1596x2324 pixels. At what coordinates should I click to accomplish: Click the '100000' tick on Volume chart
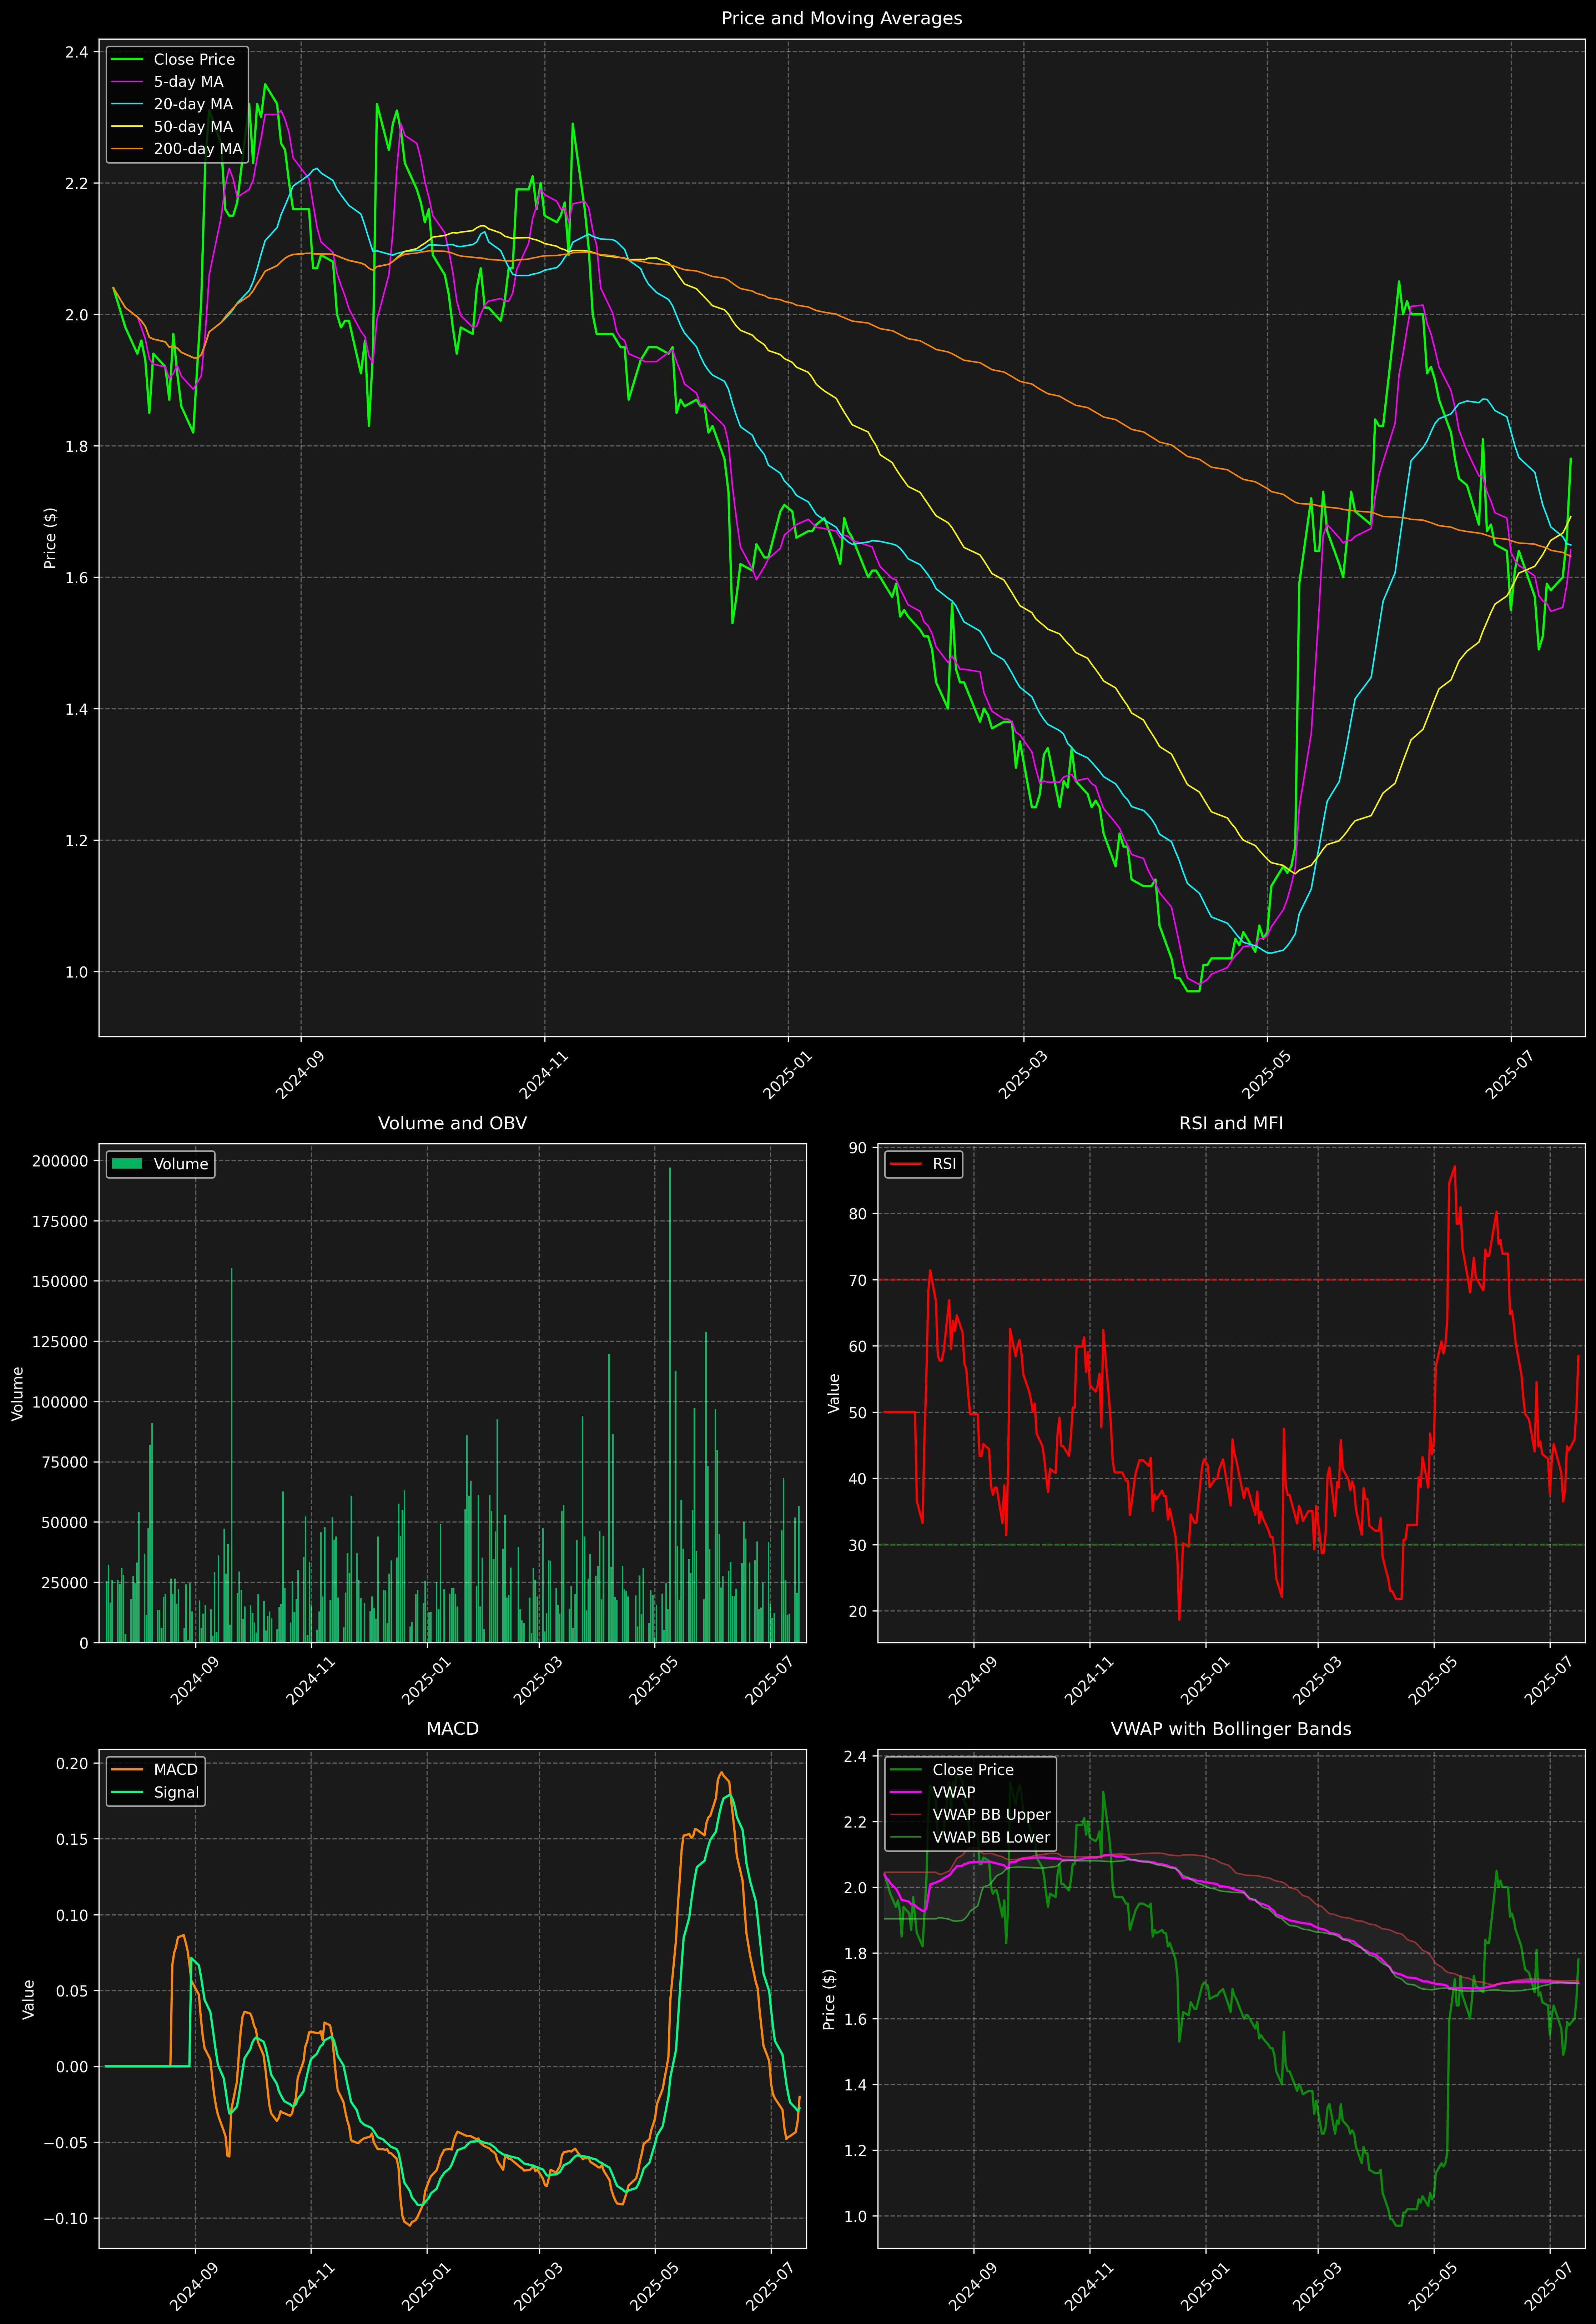(60, 1403)
